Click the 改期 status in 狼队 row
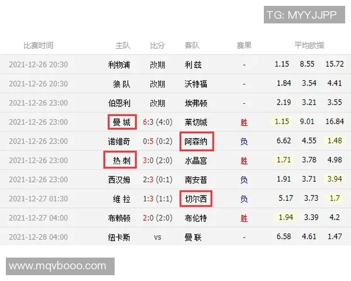 pos(157,84)
